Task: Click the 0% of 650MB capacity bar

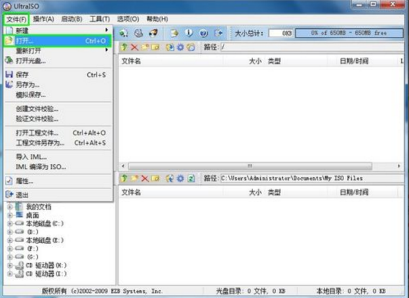Action: tap(349, 33)
